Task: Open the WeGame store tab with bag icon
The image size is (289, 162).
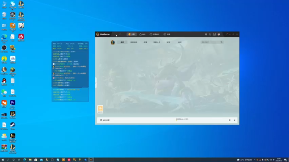Action: [x=142, y=34]
